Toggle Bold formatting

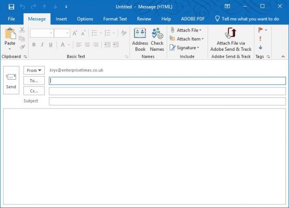coord(34,45)
